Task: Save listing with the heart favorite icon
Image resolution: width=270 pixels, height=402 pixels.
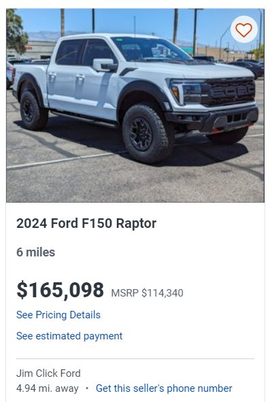Action: (x=243, y=29)
